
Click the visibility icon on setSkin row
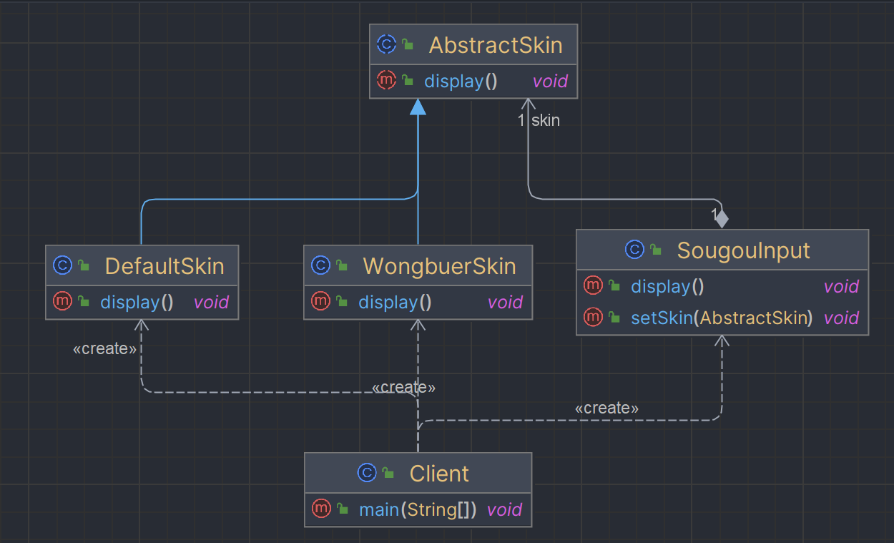(x=614, y=318)
